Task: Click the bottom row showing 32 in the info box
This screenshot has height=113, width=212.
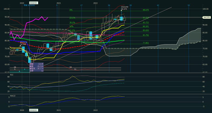Action: click(37, 71)
